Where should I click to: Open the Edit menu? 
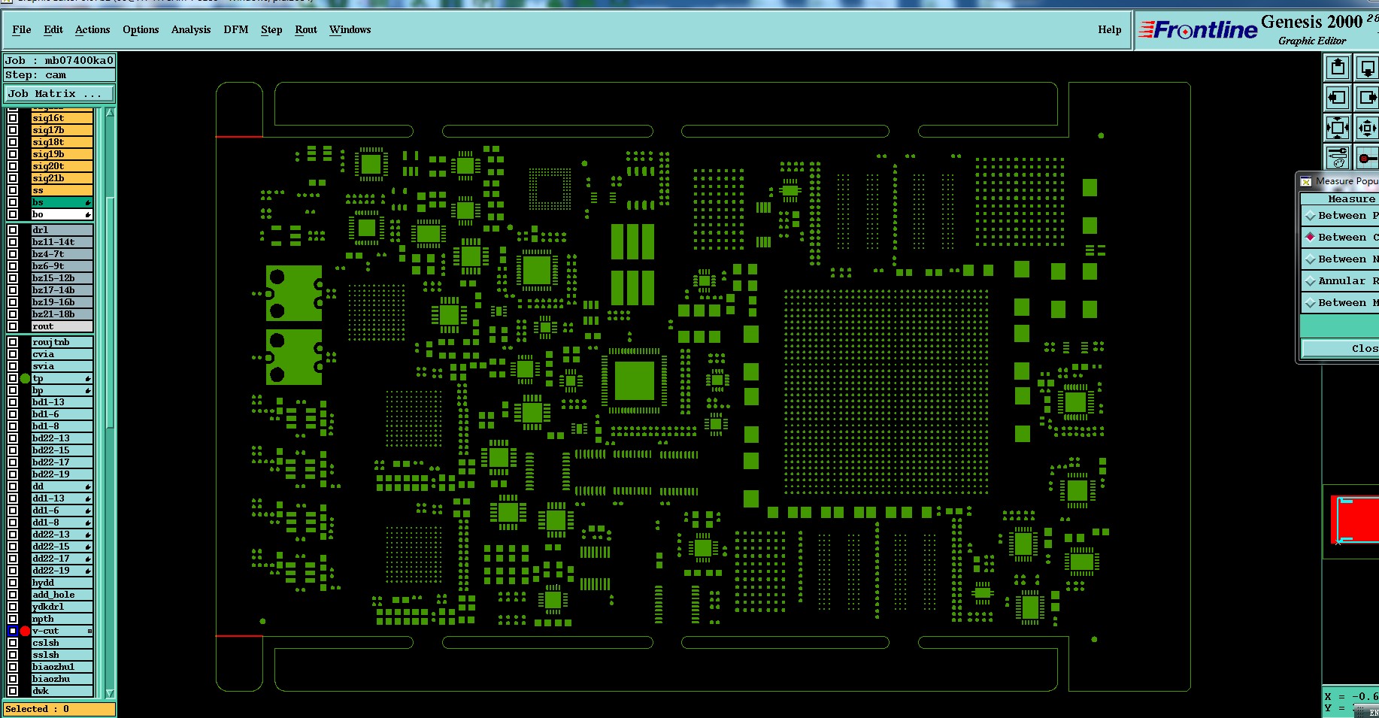53,29
